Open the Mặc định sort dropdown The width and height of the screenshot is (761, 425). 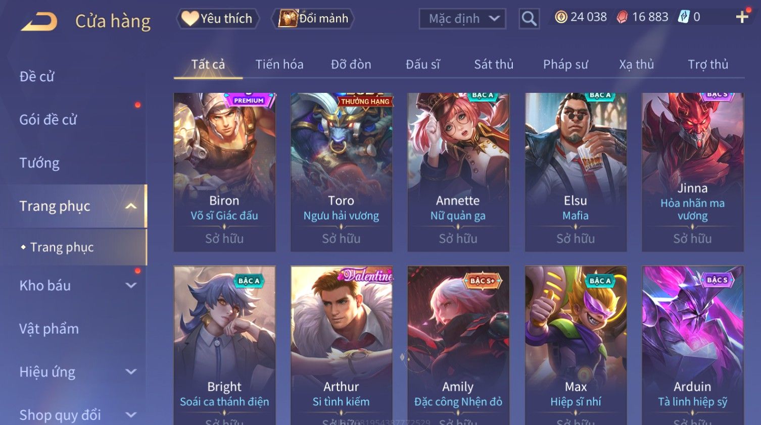(462, 19)
